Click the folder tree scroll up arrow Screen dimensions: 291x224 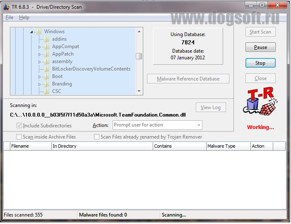pyautogui.click(x=139, y=32)
